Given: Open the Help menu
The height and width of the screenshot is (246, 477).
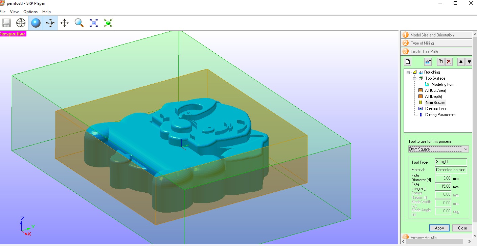Looking at the screenshot, I should (x=46, y=12).
